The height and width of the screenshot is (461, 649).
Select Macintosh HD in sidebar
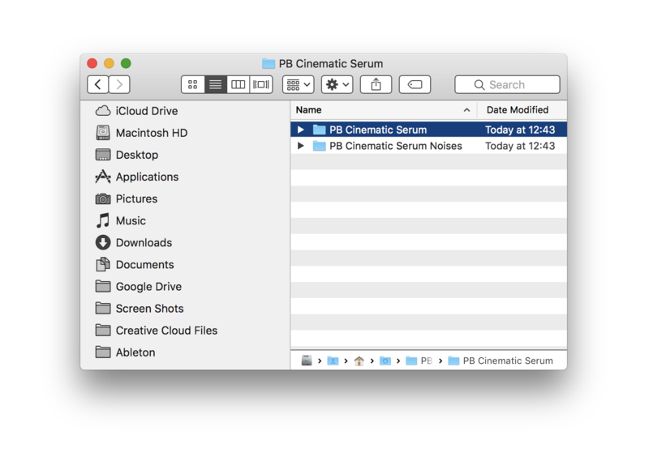(151, 133)
